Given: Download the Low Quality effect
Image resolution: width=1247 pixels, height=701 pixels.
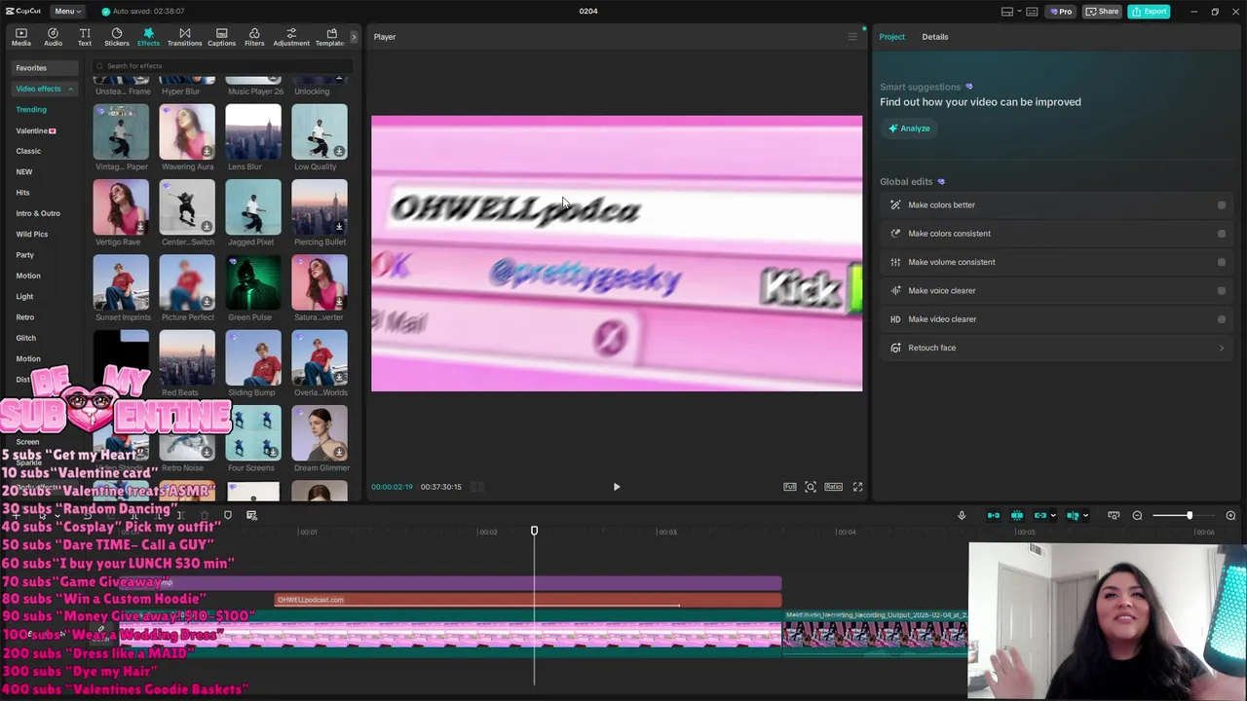Looking at the screenshot, I should (339, 152).
